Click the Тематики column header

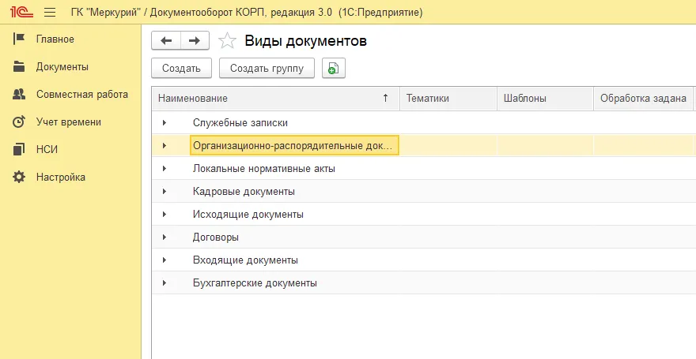448,99
